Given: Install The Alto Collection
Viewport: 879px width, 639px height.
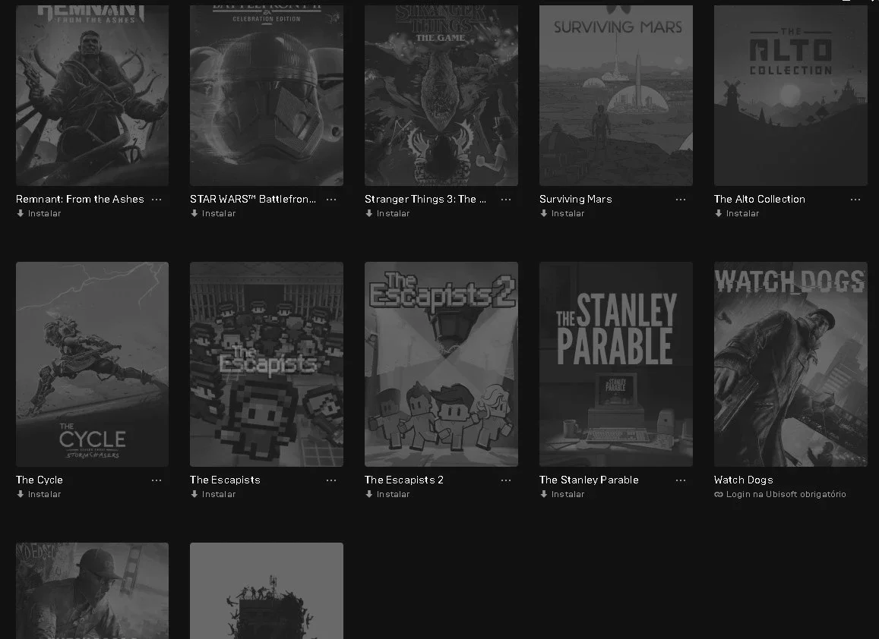Looking at the screenshot, I should (737, 213).
